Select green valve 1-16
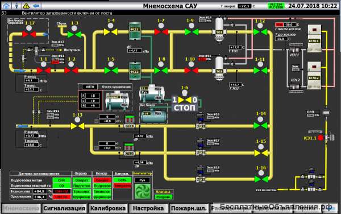 click(261, 179)
